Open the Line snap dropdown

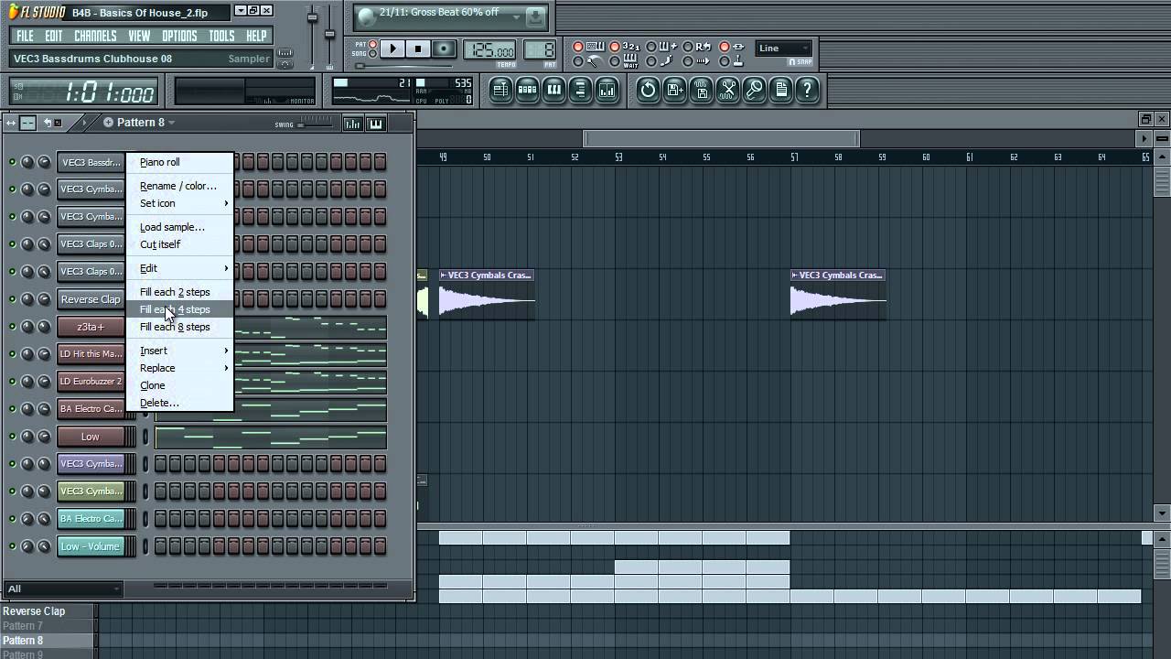pos(784,49)
